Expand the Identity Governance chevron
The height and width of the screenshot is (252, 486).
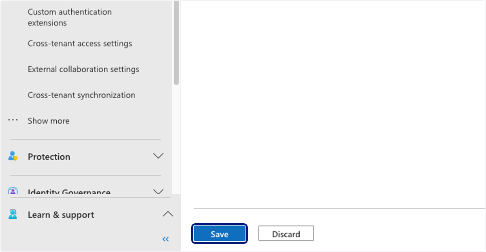(x=158, y=191)
